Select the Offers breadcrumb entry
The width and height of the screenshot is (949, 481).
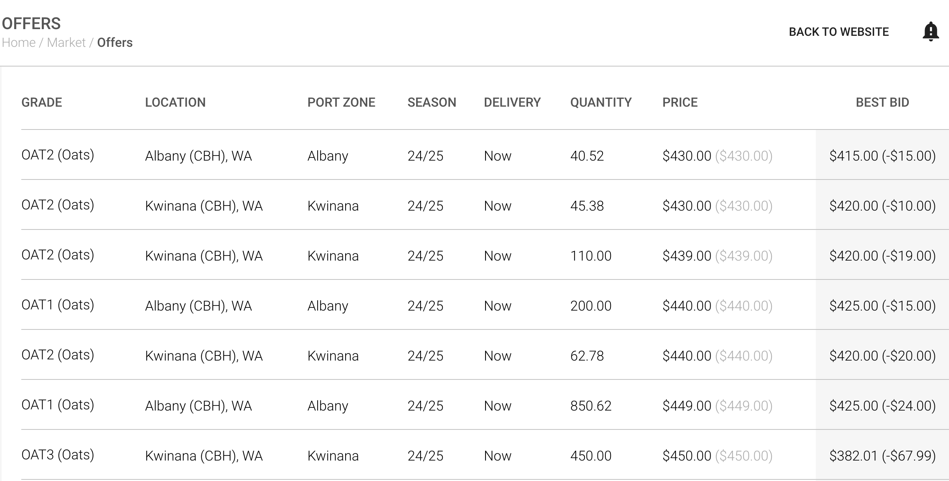click(x=115, y=43)
